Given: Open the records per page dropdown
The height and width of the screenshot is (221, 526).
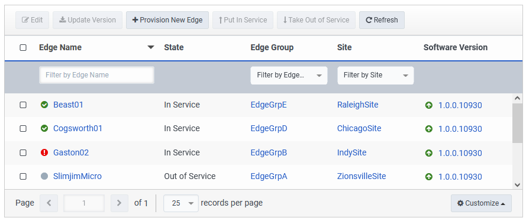Looking at the screenshot, I should (x=181, y=203).
